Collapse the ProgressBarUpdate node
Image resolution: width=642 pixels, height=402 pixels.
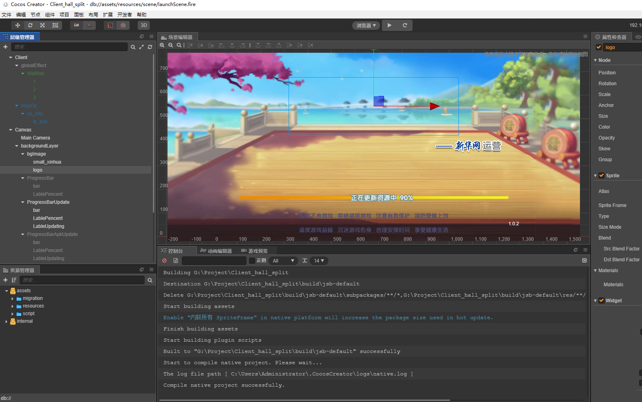pyautogui.click(x=23, y=202)
